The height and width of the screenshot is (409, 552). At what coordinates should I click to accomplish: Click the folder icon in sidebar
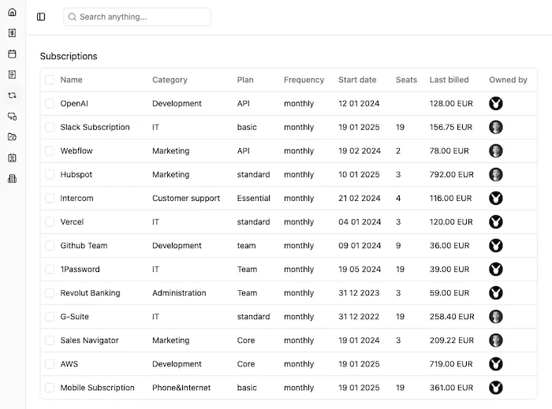(x=12, y=137)
